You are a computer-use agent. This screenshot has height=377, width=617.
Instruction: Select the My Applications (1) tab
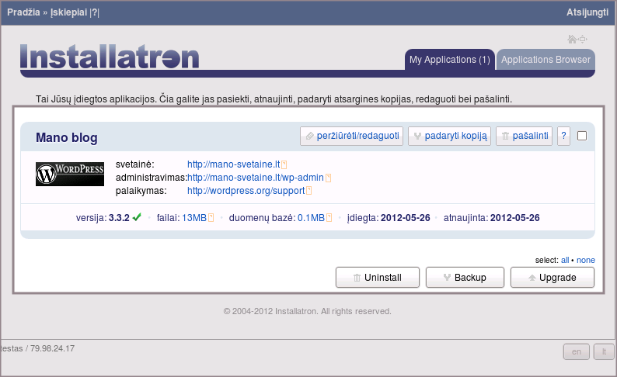click(449, 60)
